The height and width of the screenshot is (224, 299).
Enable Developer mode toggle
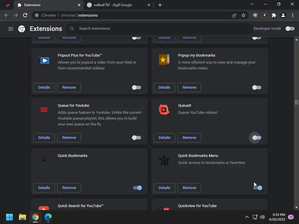tap(290, 29)
